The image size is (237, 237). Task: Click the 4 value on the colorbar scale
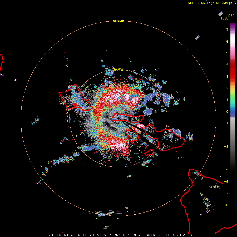227,65
